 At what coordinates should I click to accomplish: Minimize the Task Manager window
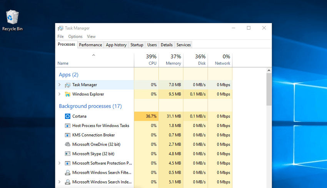coord(234,28)
